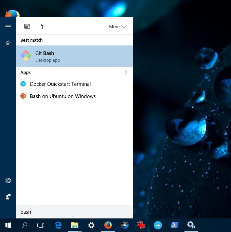Screen dimensions: 231x232
Task: Open Task View from taskbar
Action: [41, 225]
